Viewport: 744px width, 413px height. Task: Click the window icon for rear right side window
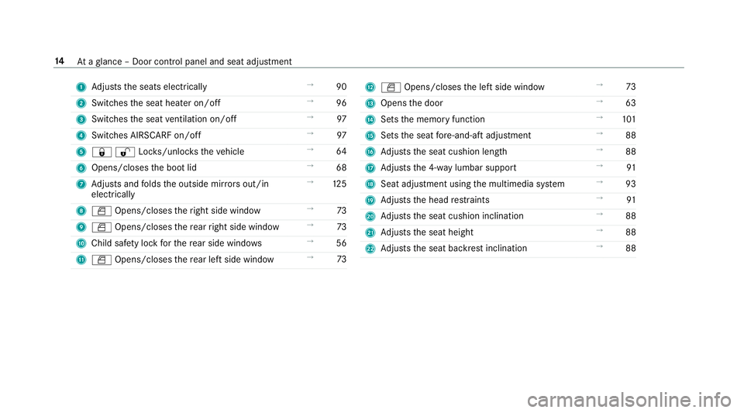pos(102,228)
